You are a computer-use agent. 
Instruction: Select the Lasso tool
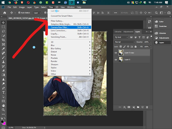3,31
